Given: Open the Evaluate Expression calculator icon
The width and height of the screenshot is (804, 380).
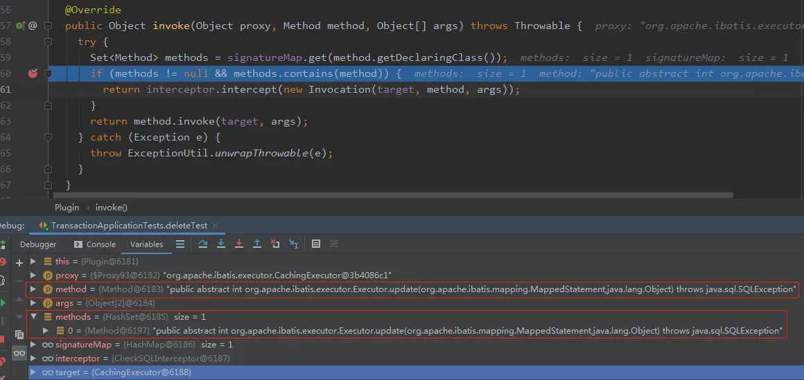Looking at the screenshot, I should click(x=316, y=244).
